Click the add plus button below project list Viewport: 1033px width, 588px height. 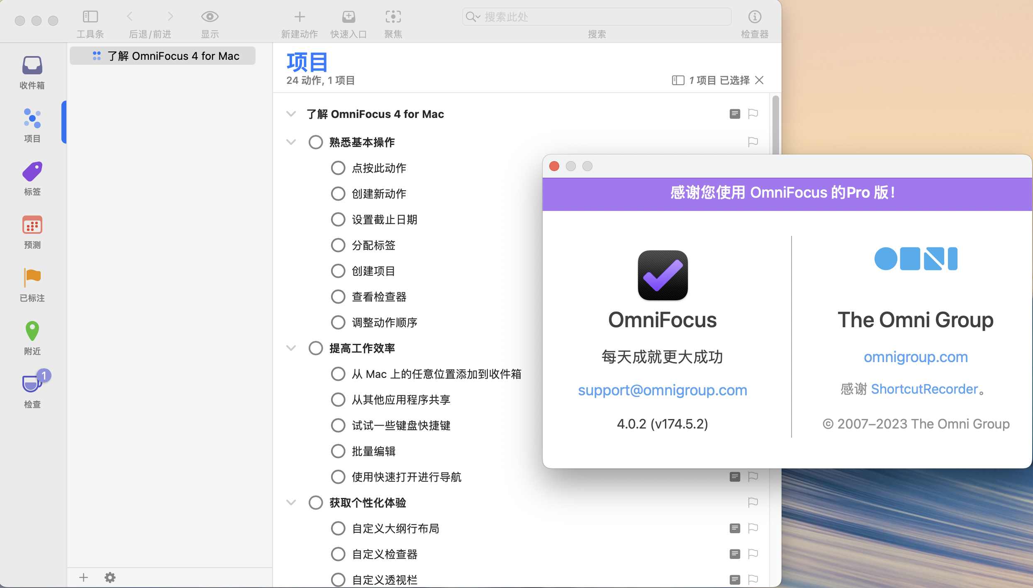[83, 578]
